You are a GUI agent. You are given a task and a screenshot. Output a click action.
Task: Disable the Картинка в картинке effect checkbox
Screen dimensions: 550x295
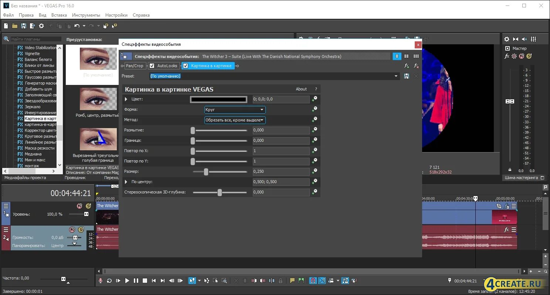pyautogui.click(x=186, y=66)
